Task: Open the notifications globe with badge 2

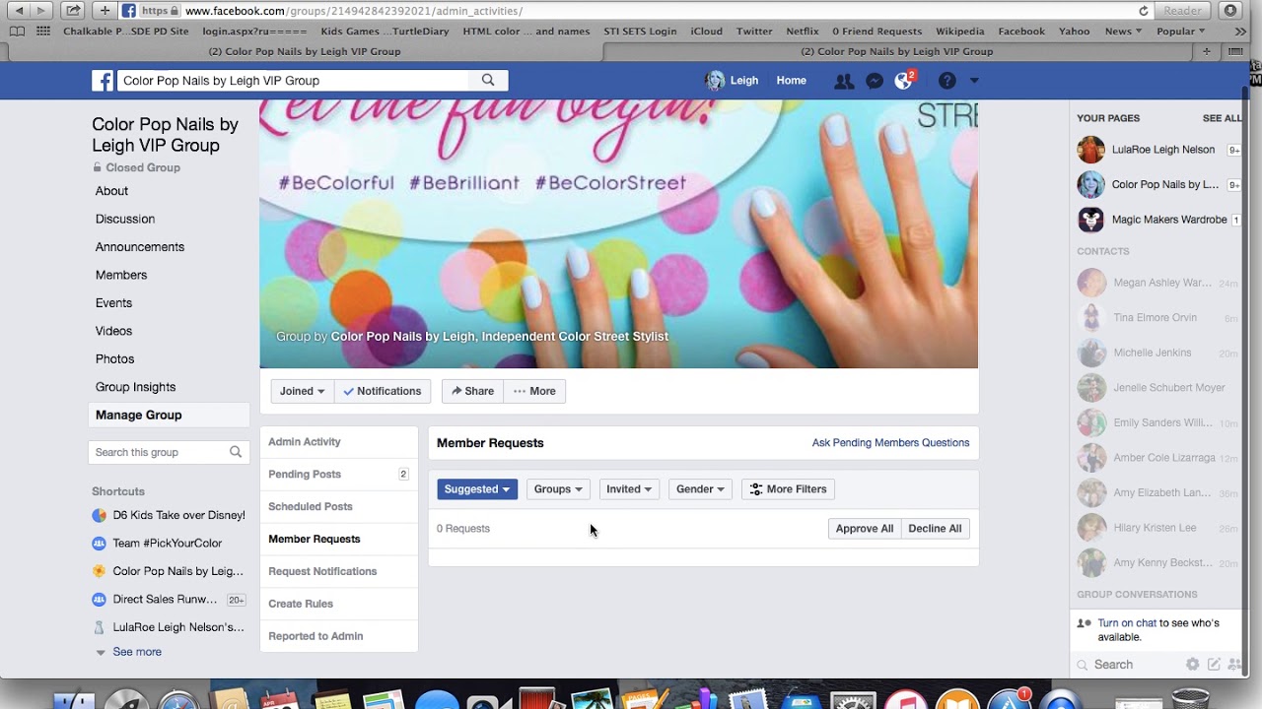Action: point(904,80)
